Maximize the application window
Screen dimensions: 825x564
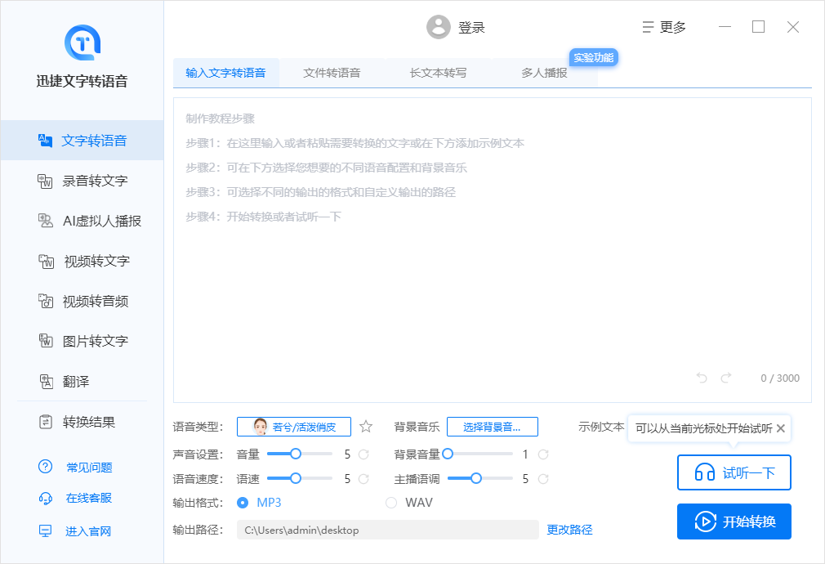point(758,27)
